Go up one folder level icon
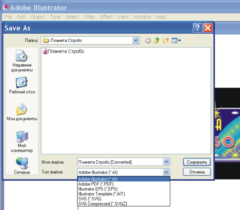This screenshot has height=210, width=240. [x=157, y=41]
